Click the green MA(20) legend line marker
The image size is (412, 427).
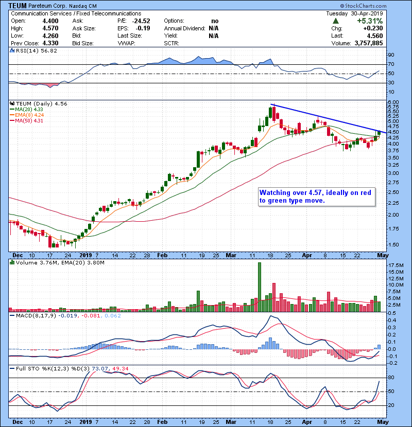[x=12, y=110]
